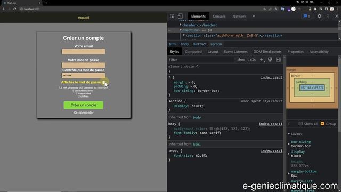
Task: Click background-color grey swatch
Action: tap(211, 129)
